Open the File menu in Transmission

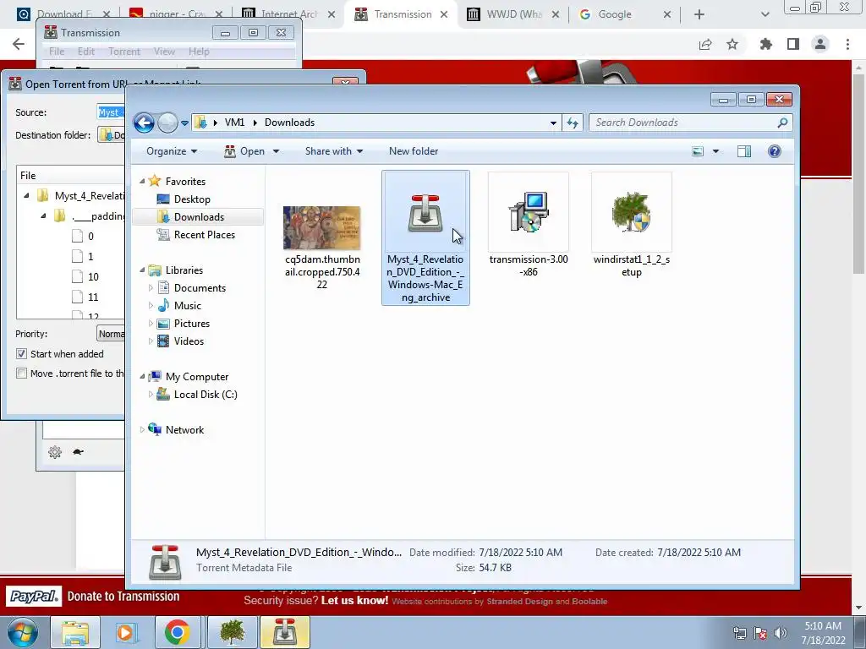57,52
